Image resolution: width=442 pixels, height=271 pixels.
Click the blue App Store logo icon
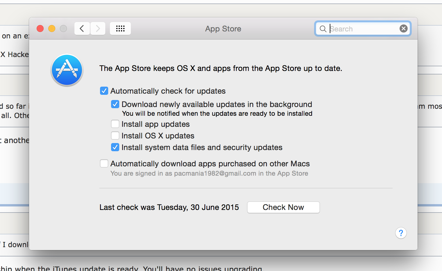[x=67, y=70]
